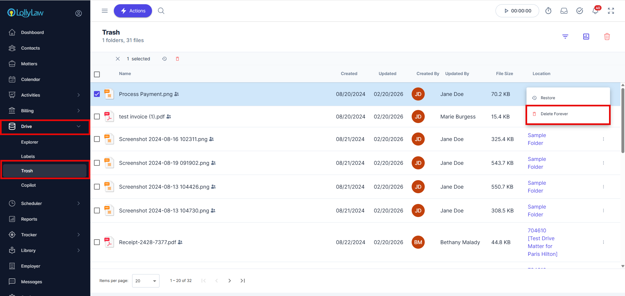This screenshot has height=296, width=625.
Task: Click the LollyLaw logo
Action: (x=25, y=13)
